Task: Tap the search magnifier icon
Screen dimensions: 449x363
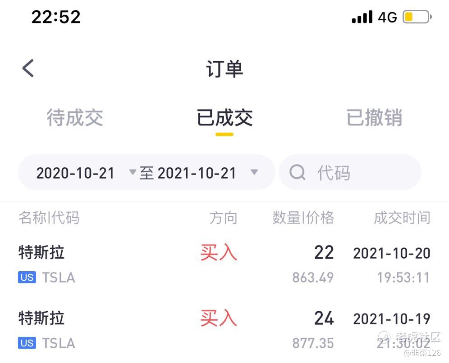Action: 297,172
